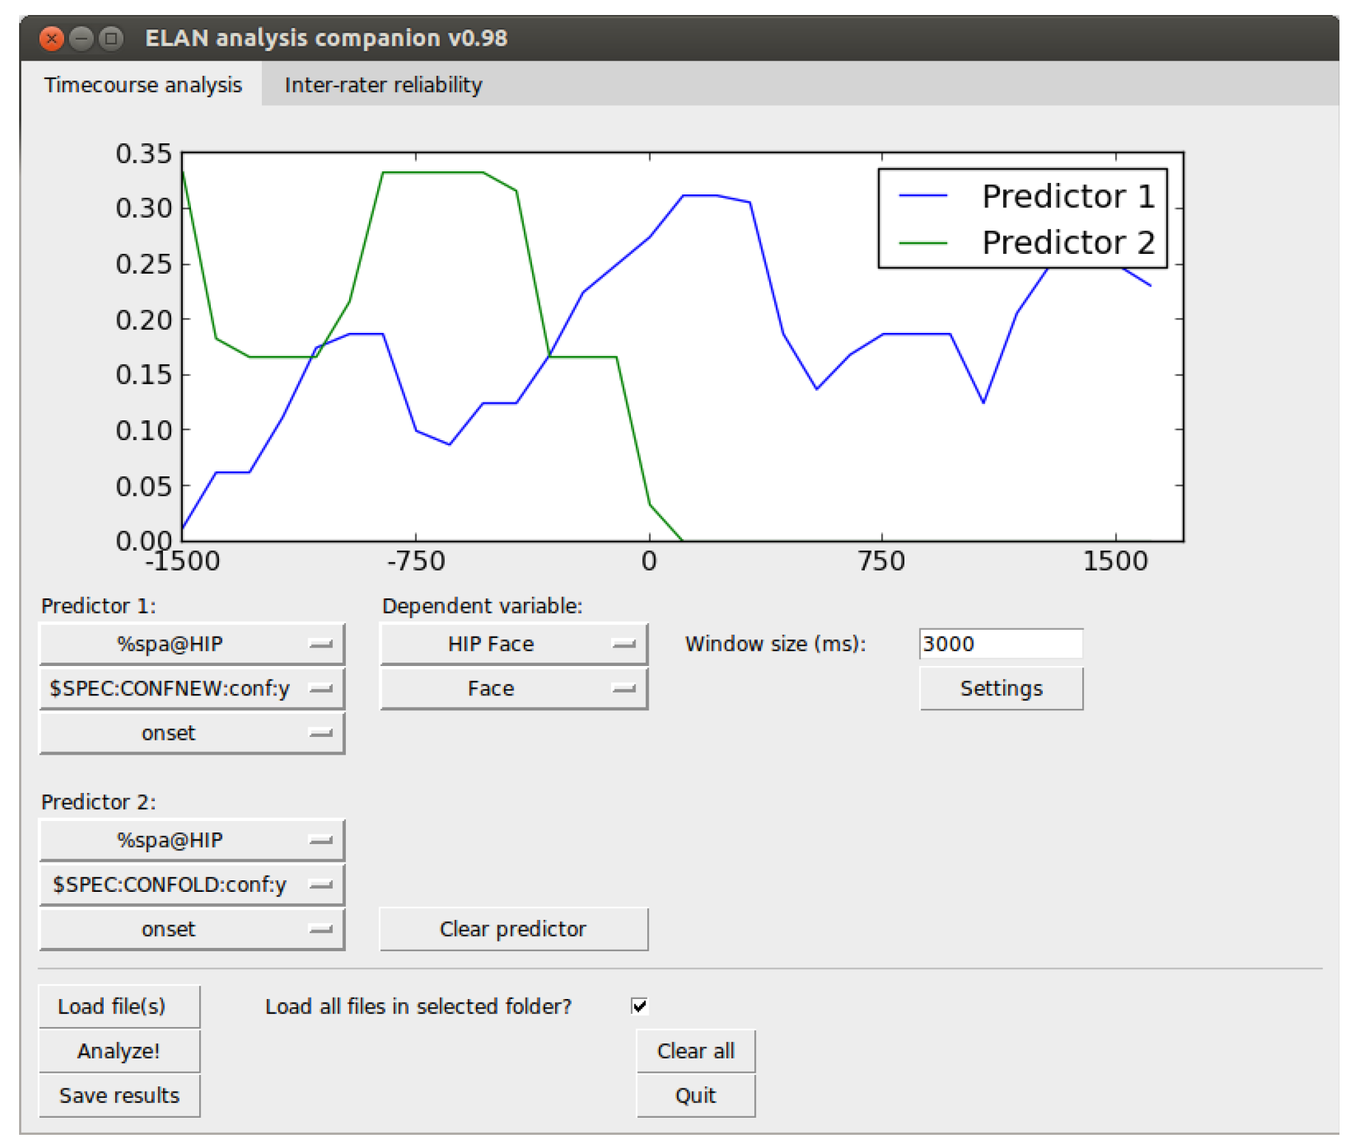
Task: Select the Timecourse analysis tab
Action: pos(143,85)
